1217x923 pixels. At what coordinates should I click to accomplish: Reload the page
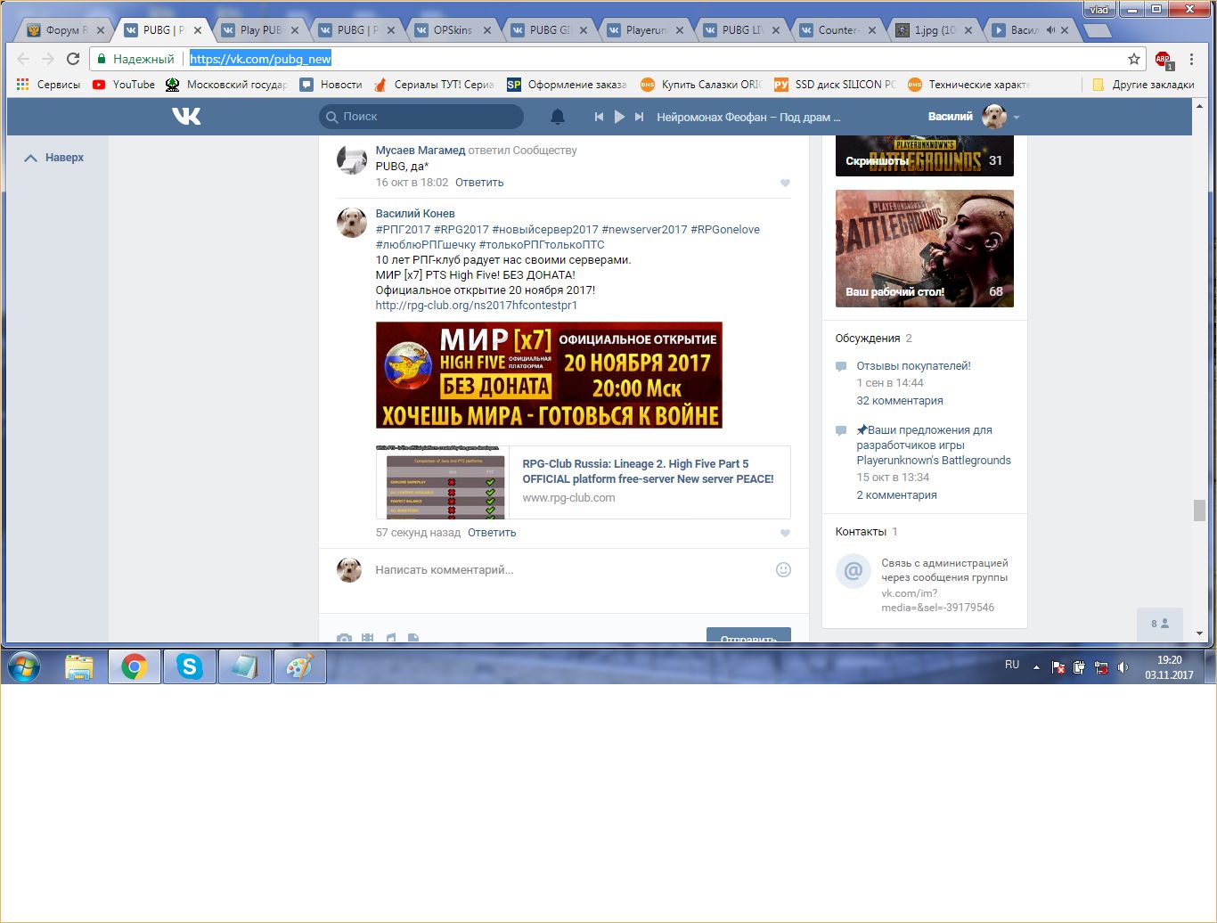(x=73, y=59)
